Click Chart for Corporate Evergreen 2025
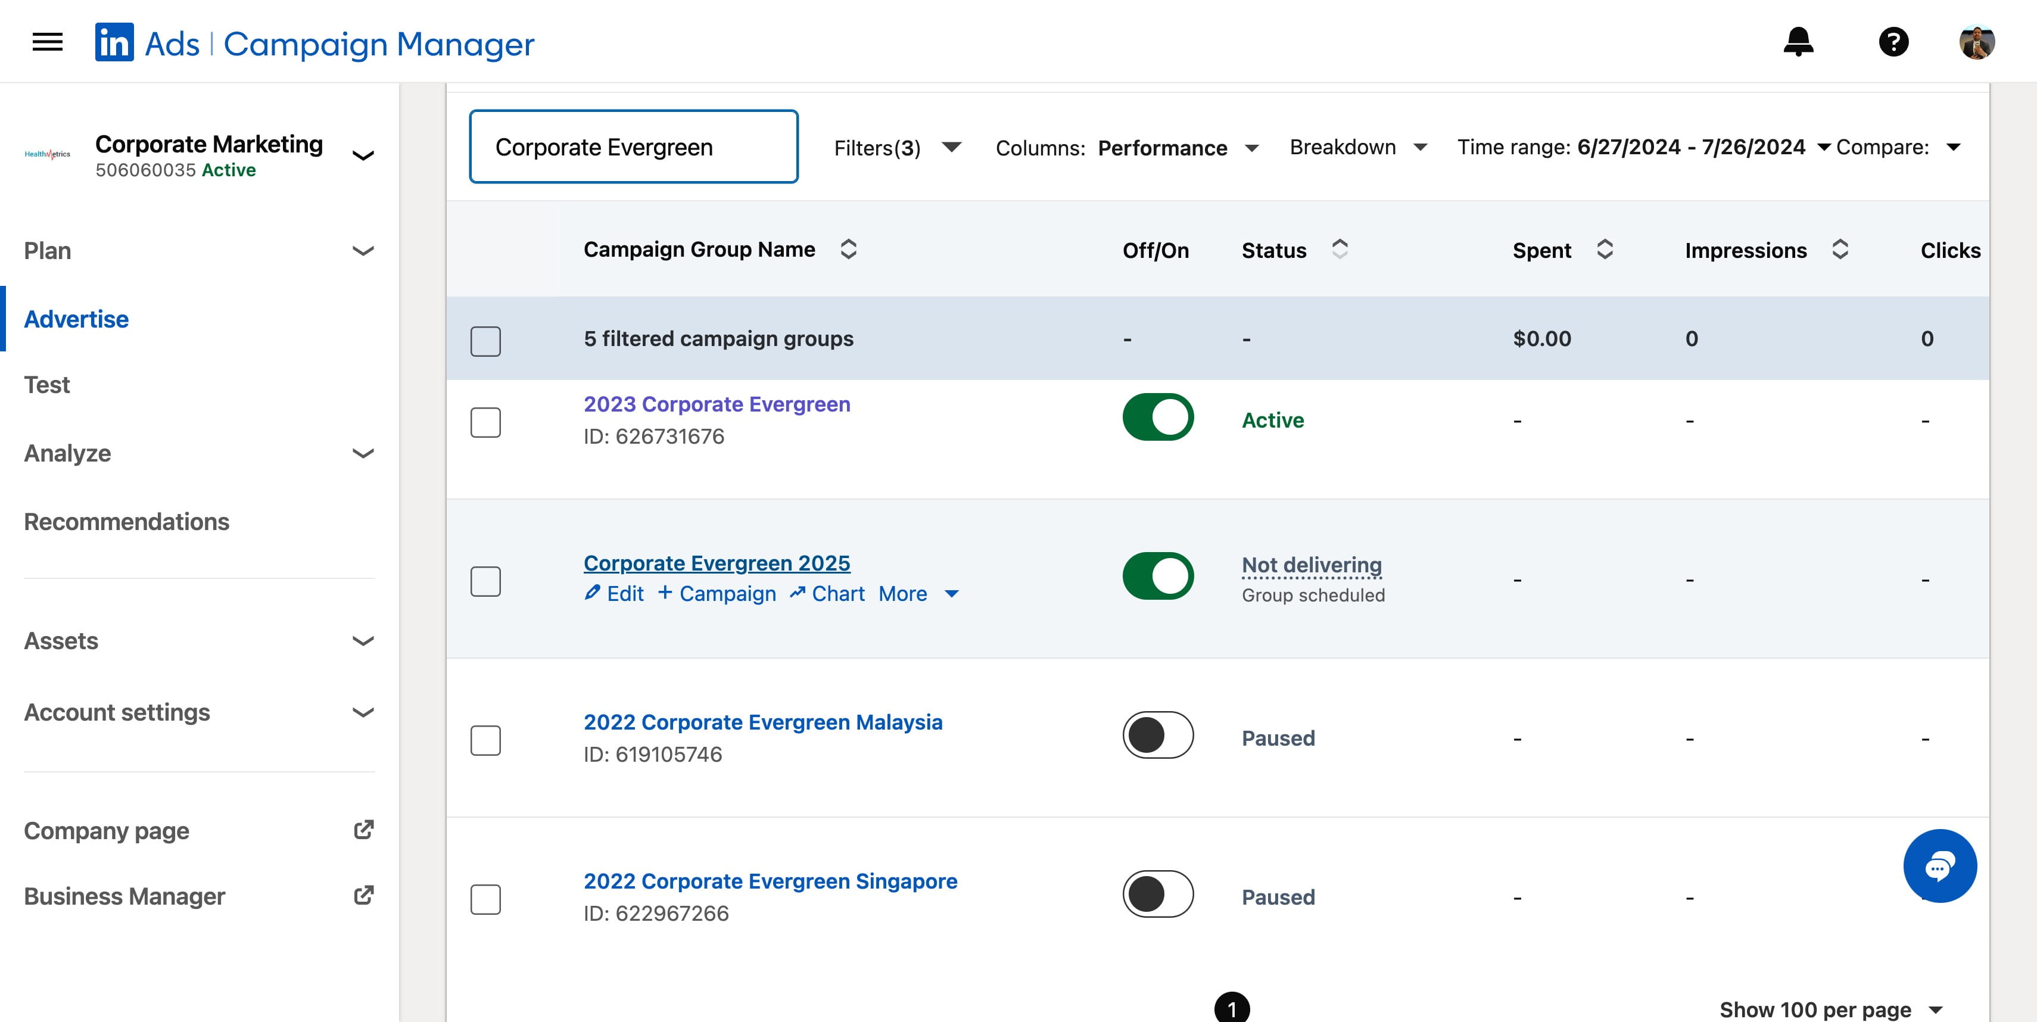 [x=827, y=594]
